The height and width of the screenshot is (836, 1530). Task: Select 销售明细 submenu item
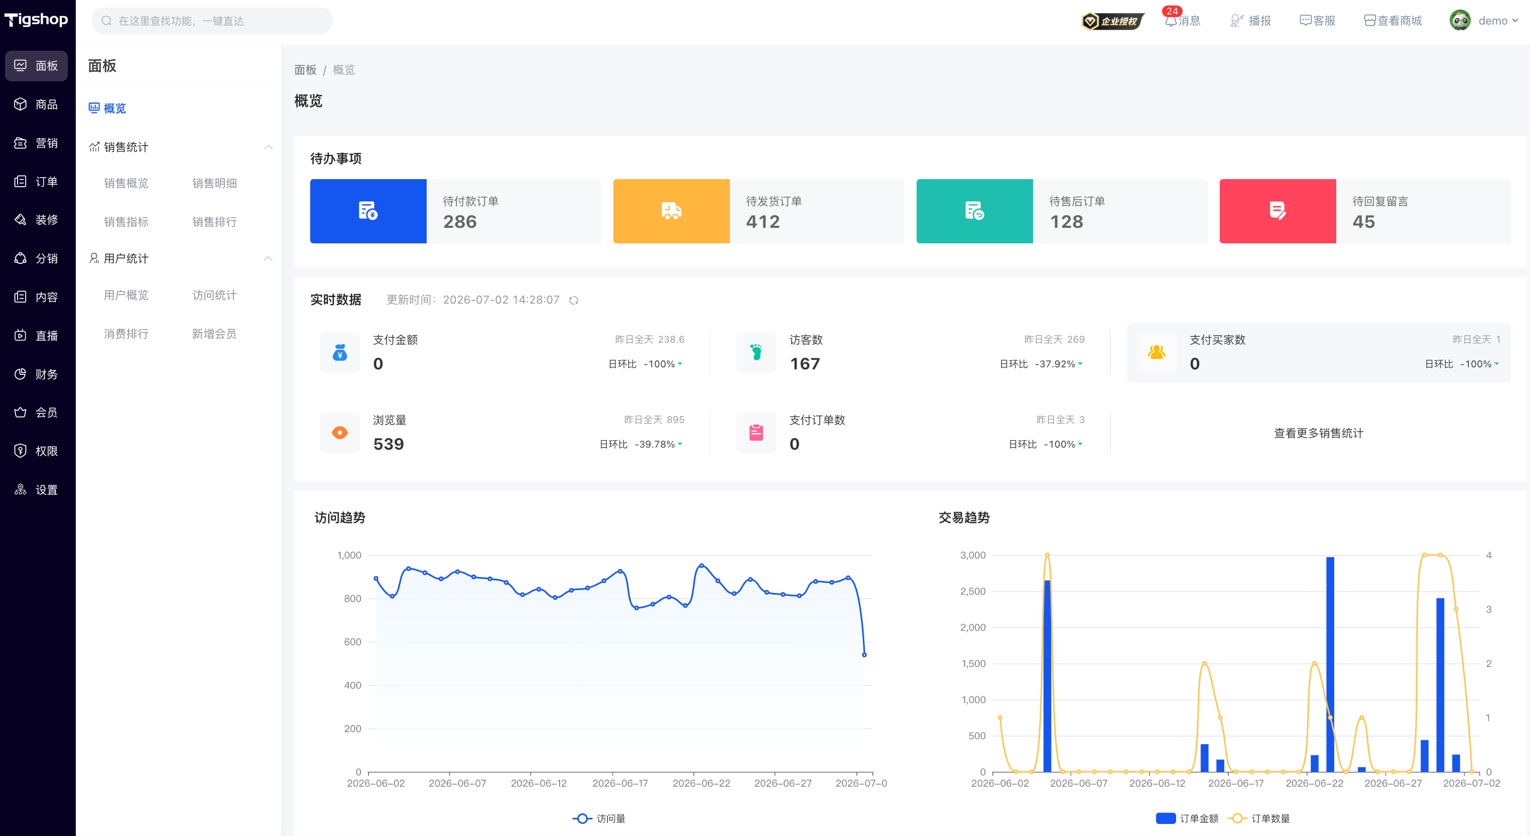(x=214, y=184)
